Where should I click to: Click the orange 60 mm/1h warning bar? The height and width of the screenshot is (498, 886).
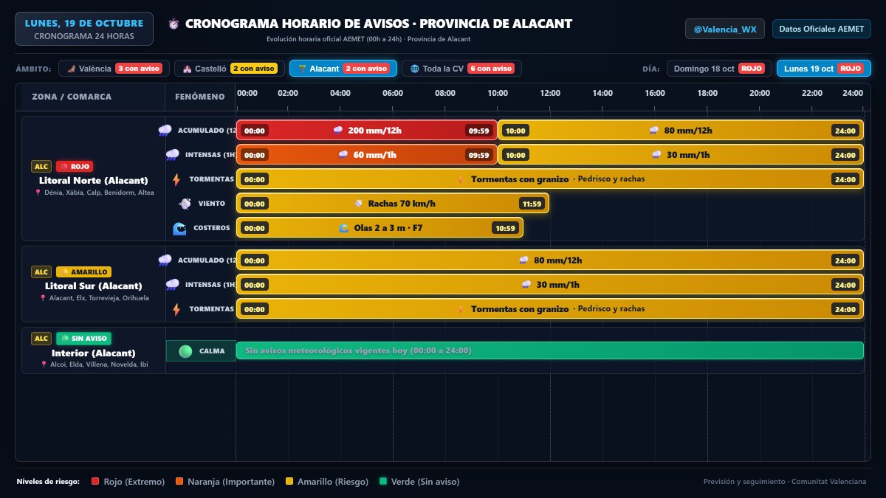tap(367, 155)
